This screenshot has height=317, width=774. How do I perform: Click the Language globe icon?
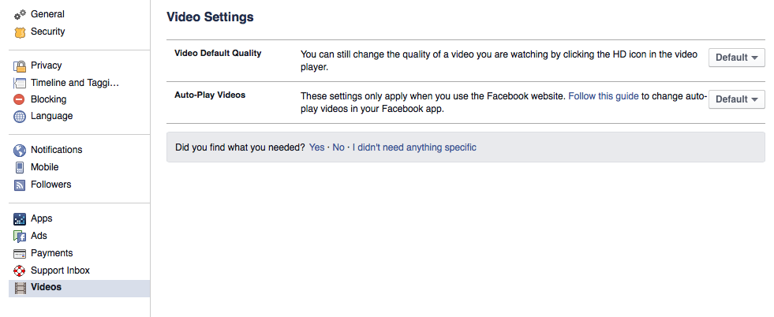click(19, 117)
